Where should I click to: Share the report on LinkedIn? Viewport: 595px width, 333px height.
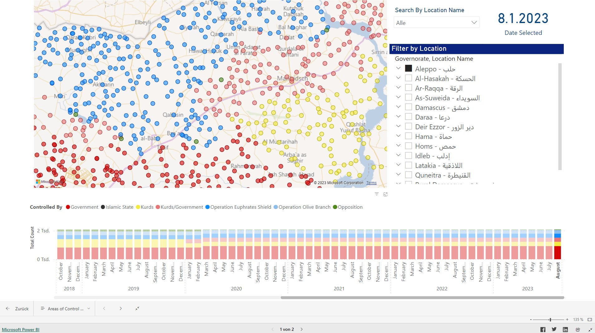[565, 329]
